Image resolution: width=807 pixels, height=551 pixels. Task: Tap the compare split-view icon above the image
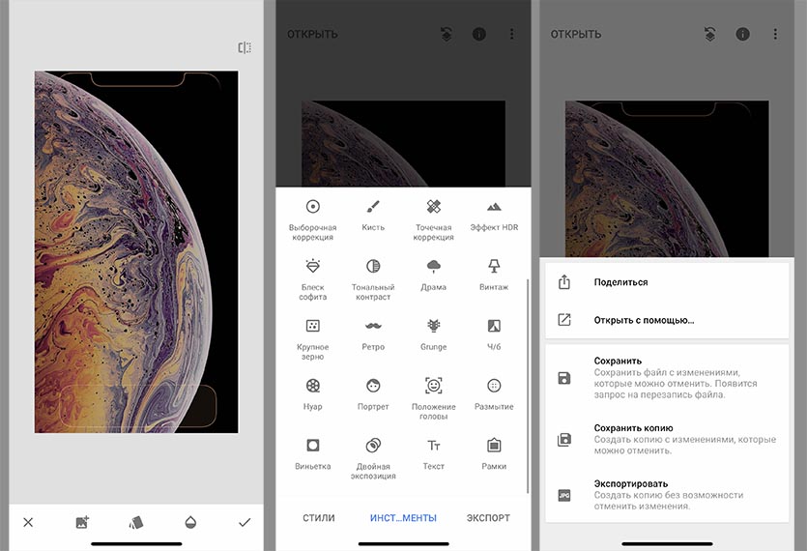coord(245,47)
